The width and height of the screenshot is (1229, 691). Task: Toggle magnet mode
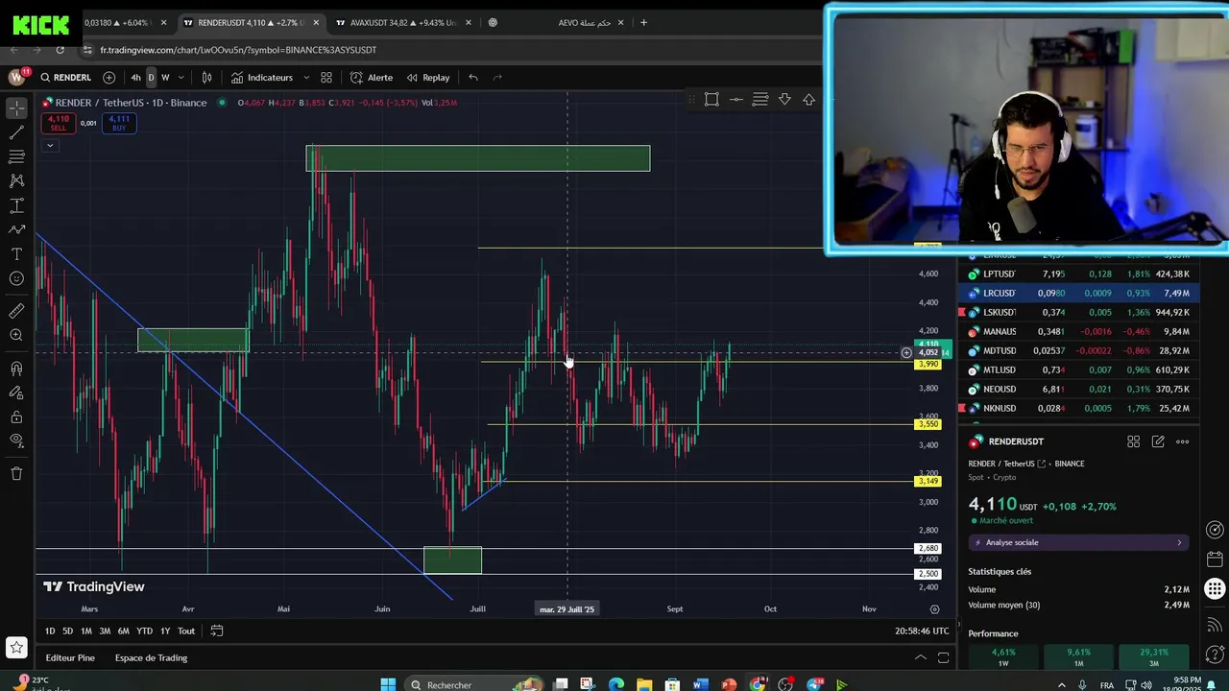tap(16, 369)
